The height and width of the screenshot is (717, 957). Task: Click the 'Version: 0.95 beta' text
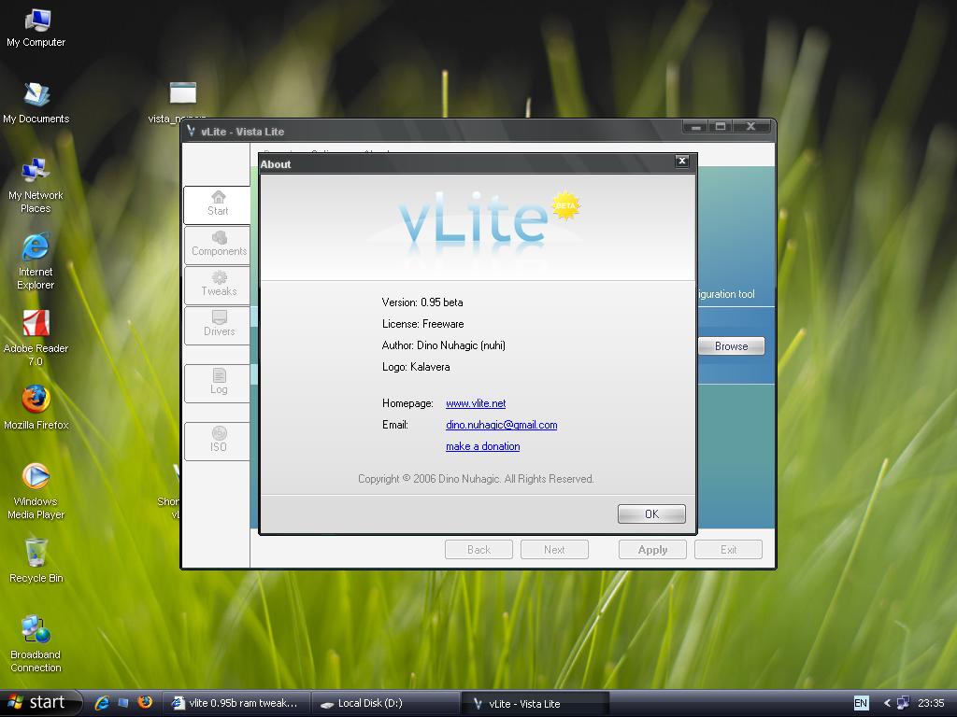(x=422, y=302)
